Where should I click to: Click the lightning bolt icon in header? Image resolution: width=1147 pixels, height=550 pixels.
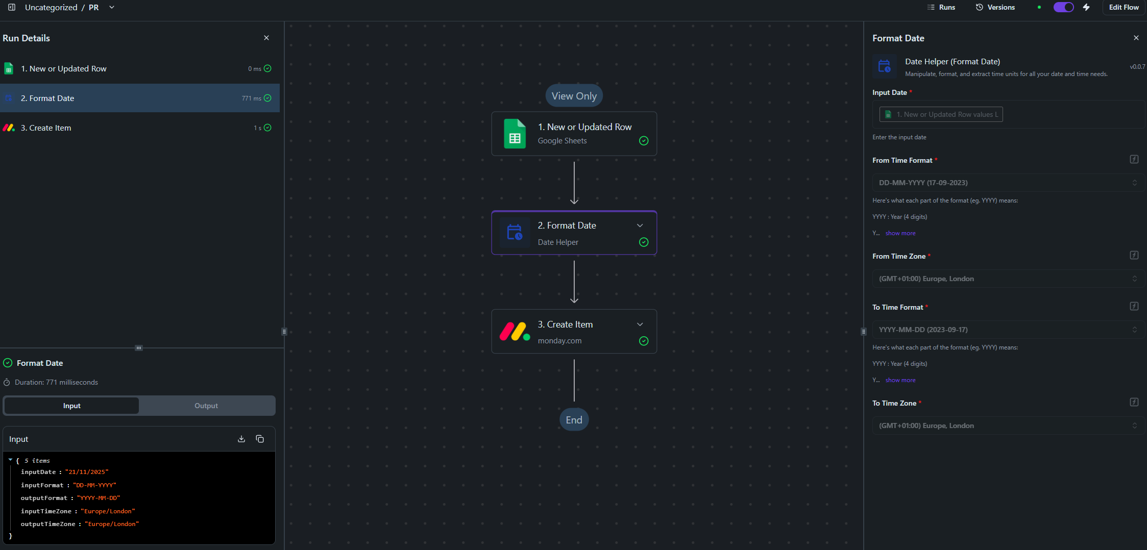[1086, 7]
